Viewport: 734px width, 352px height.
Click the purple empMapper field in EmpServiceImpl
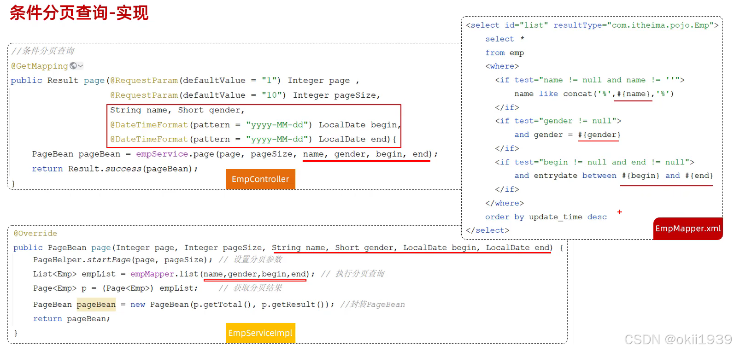[x=153, y=274]
